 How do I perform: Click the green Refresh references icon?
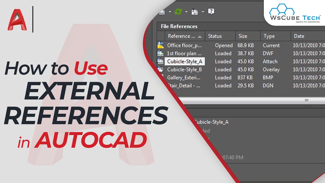178,11
